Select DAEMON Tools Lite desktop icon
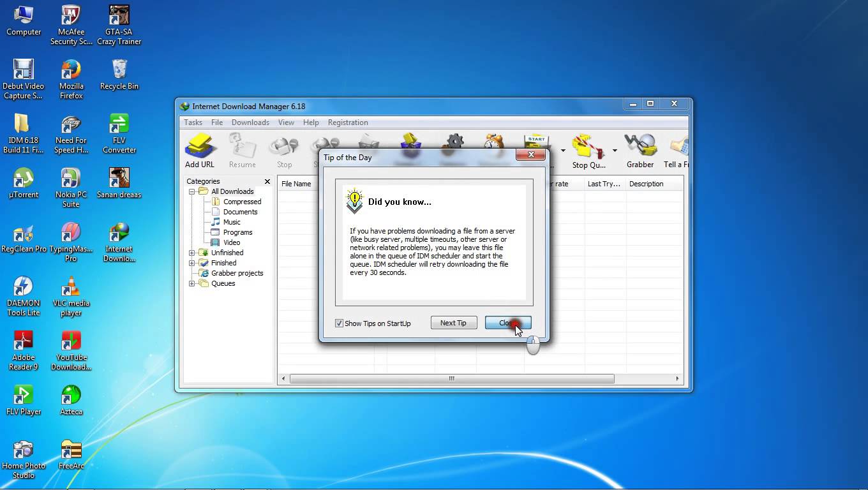Viewport: 868px width, 490px height. 24,297
